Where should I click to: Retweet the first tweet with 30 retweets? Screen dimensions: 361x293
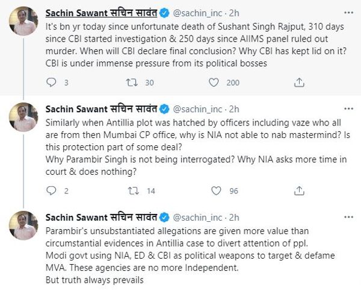tap(132, 83)
